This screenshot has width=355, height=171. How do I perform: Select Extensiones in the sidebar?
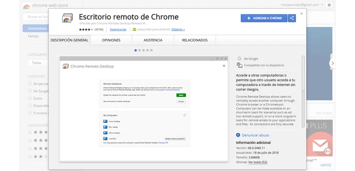coord(36,28)
